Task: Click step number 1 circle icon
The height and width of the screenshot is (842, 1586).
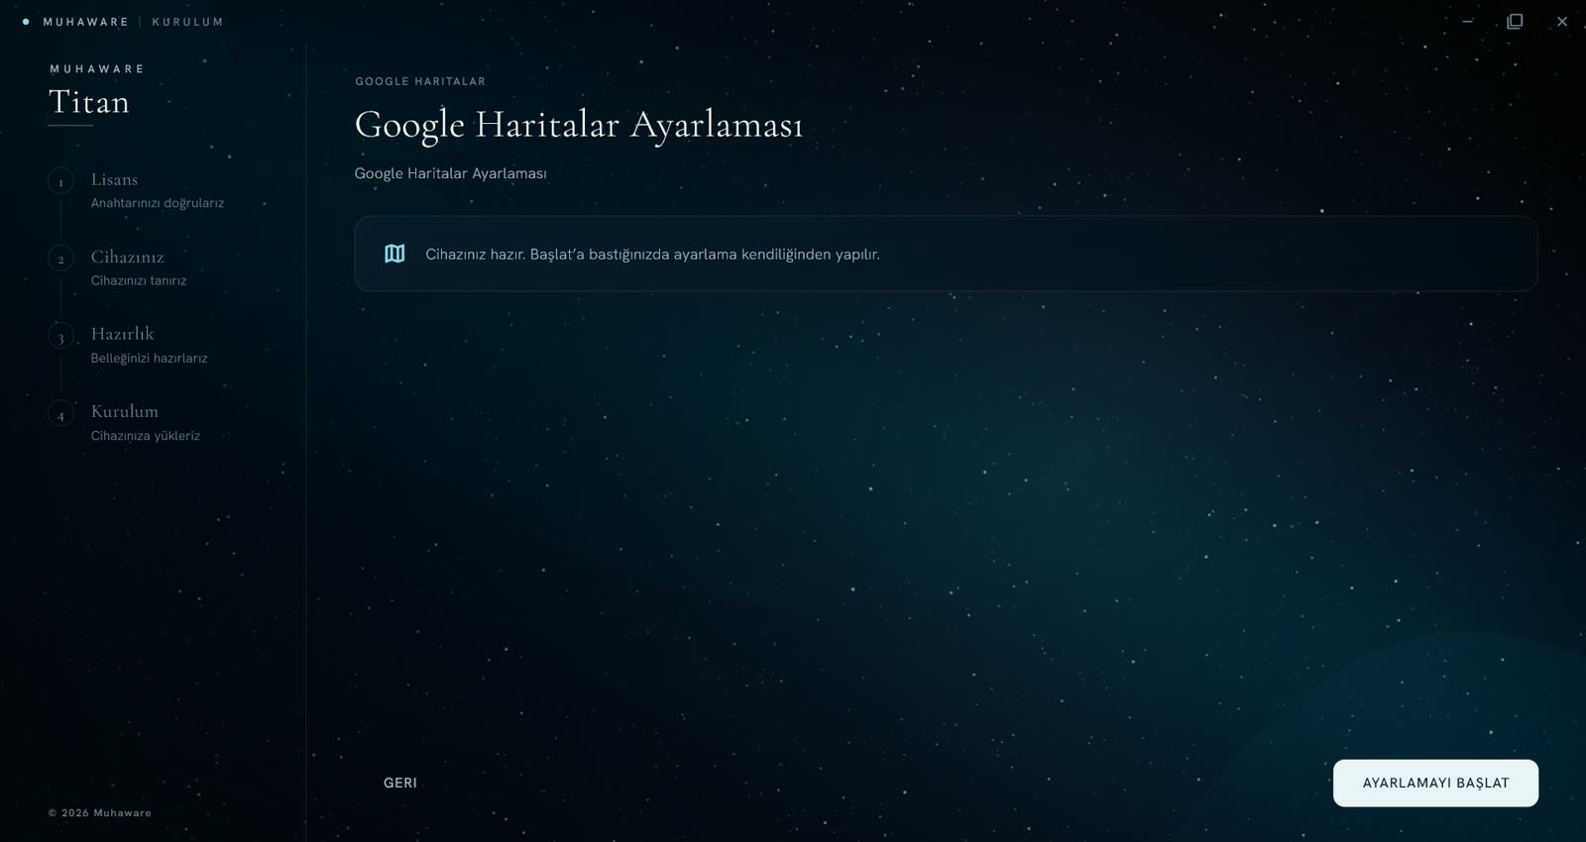Action: point(60,181)
